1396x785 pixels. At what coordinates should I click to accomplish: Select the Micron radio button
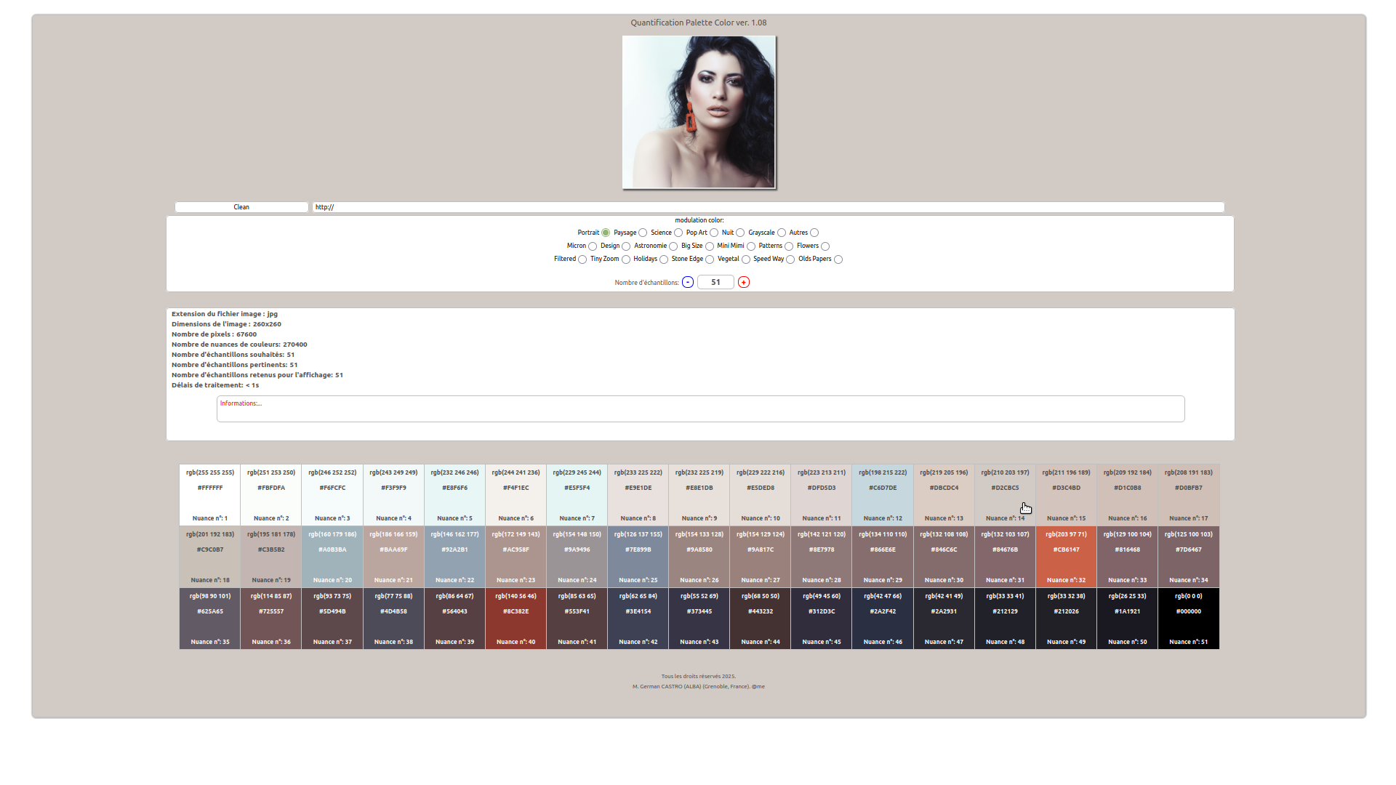point(593,246)
